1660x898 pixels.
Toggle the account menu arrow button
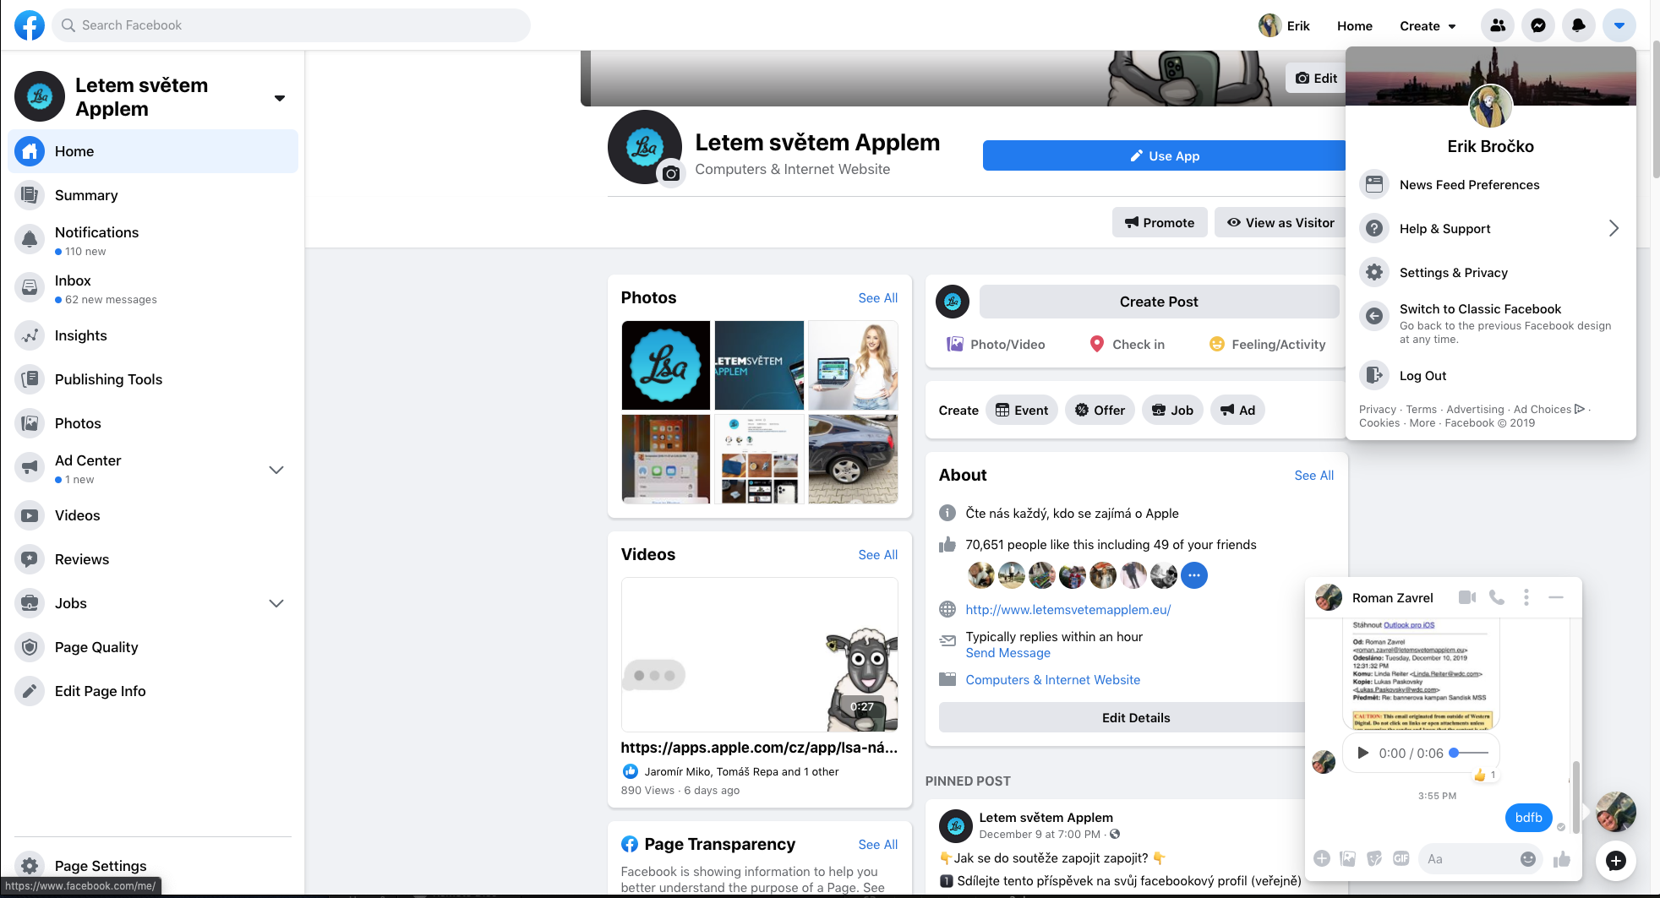point(1619,25)
